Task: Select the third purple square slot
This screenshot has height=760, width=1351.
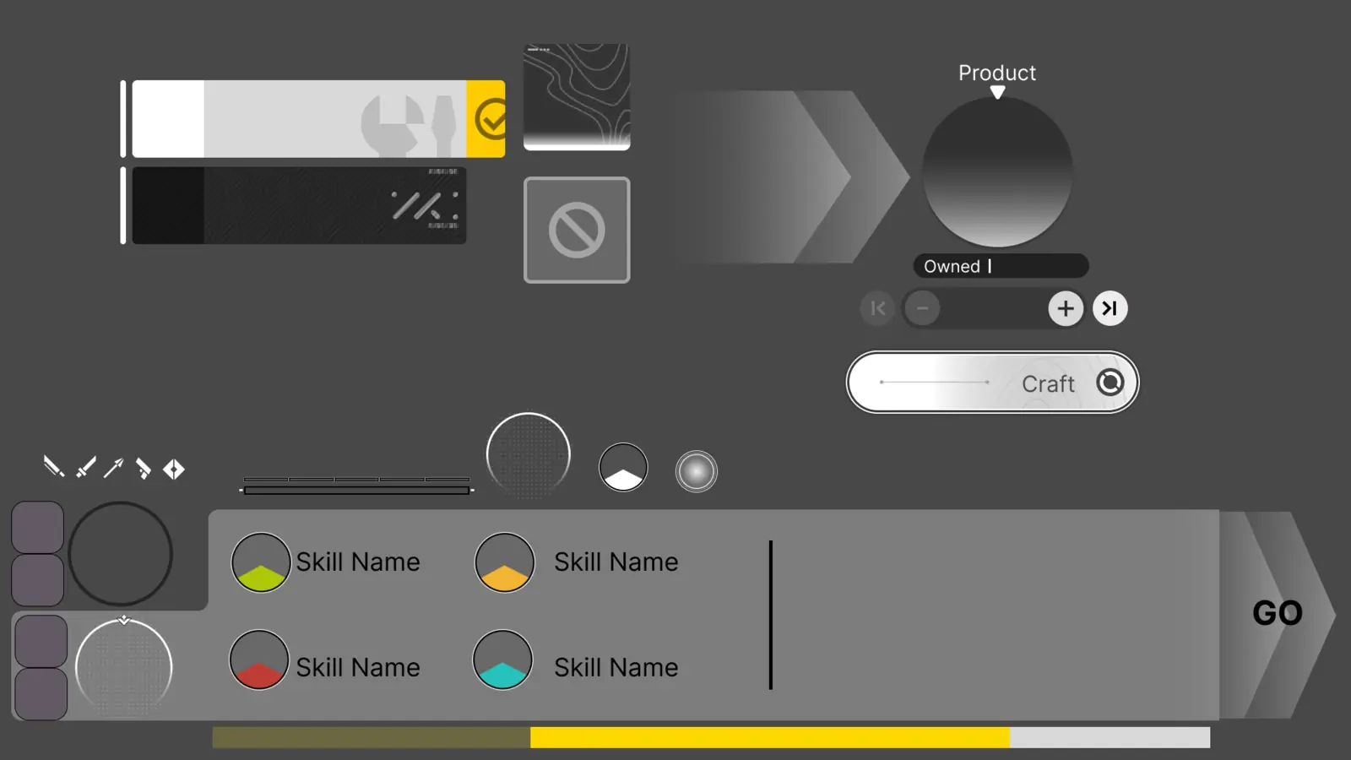Action: (41, 641)
